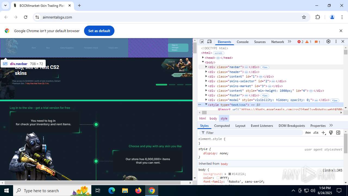
Task: Close the DevTools panel
Action: tap(343, 42)
